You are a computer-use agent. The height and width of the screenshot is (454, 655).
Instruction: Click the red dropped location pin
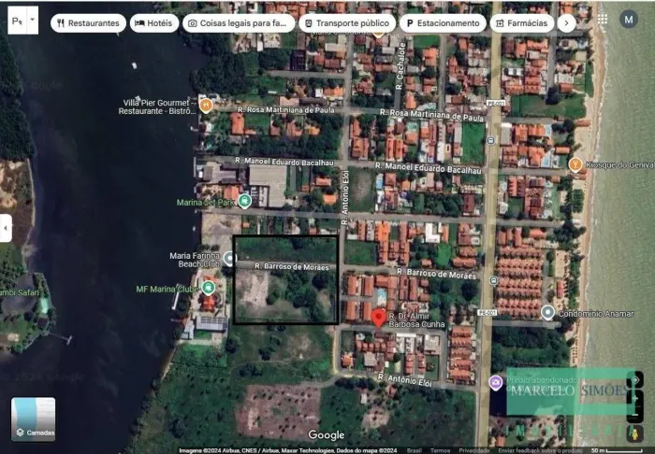tap(378, 319)
